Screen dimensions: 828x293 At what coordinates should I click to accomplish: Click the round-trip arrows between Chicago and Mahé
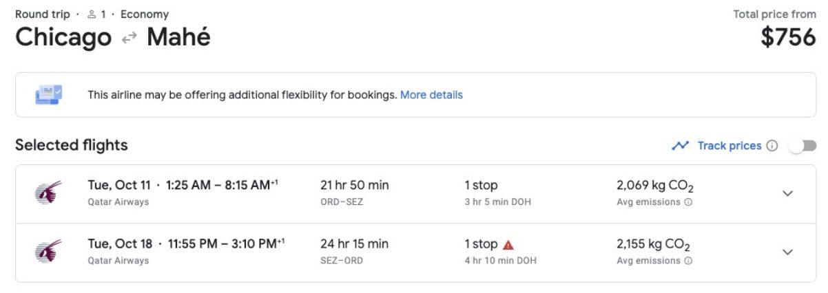pyautogui.click(x=129, y=39)
